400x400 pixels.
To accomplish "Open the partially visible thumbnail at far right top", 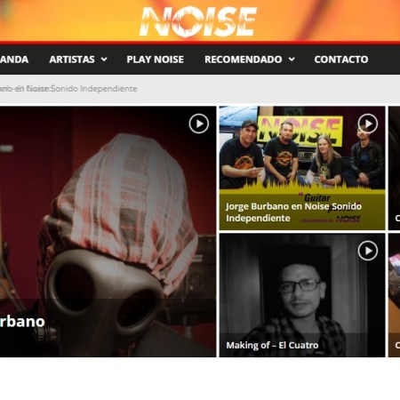I will click(x=394, y=168).
